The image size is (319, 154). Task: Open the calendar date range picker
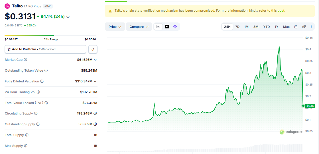(x=296, y=27)
